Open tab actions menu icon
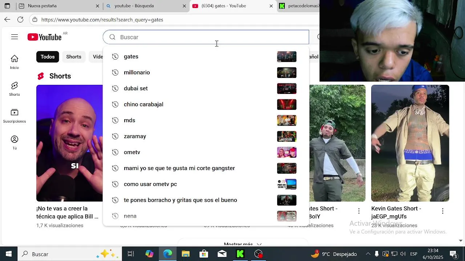 coord(7,6)
